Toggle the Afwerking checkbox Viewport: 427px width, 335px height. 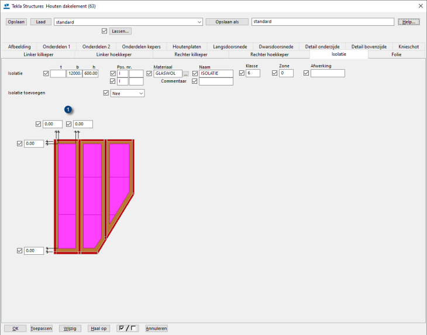coord(306,73)
